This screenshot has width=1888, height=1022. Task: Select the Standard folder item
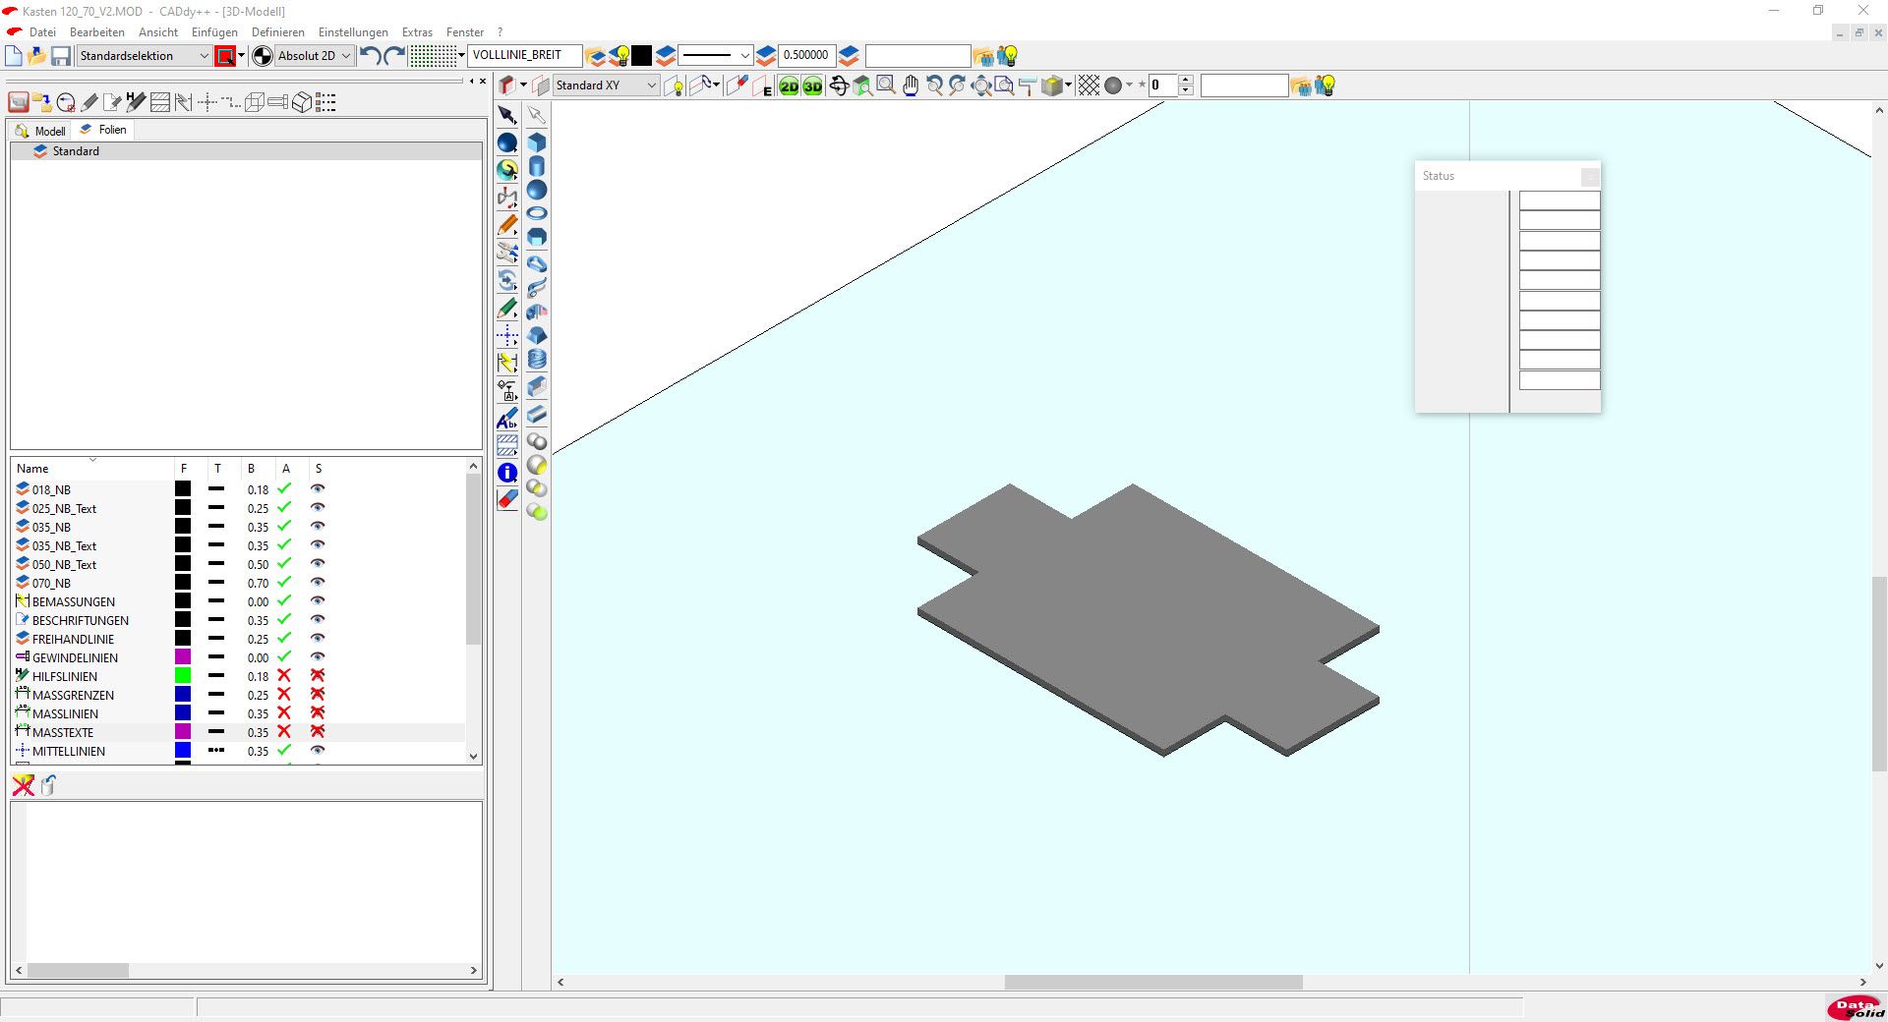(76, 151)
